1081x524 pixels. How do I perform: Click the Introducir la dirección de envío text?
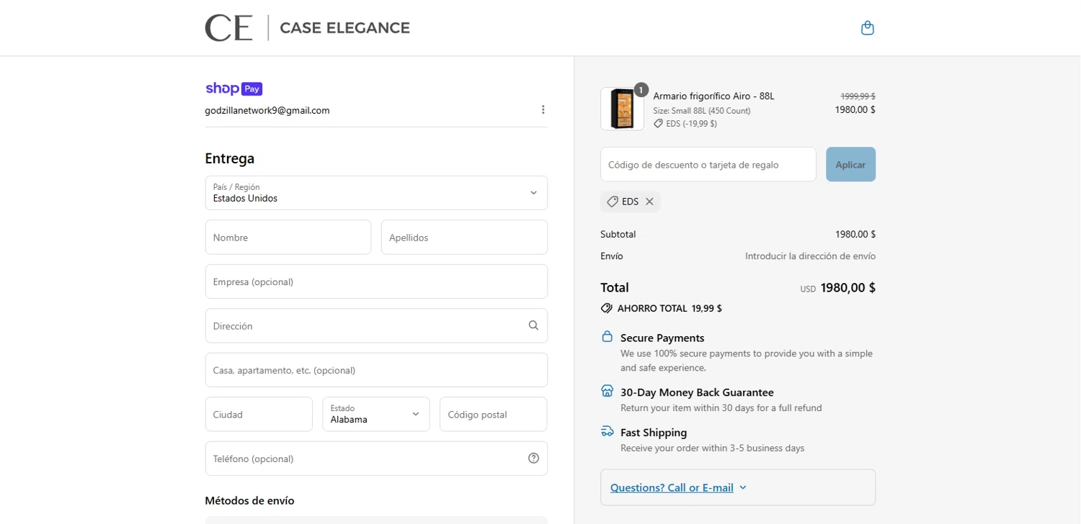811,256
